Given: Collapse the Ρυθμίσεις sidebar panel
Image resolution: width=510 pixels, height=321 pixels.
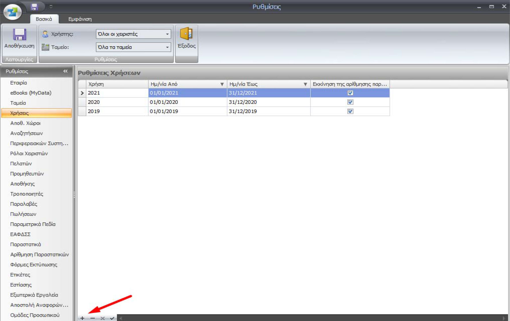Looking at the screenshot, I should [x=66, y=71].
